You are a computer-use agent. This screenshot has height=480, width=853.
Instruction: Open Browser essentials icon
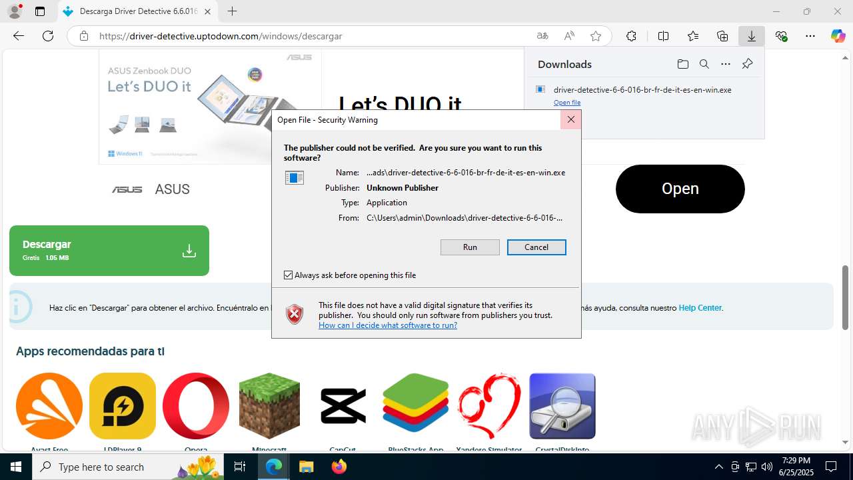[781, 36]
